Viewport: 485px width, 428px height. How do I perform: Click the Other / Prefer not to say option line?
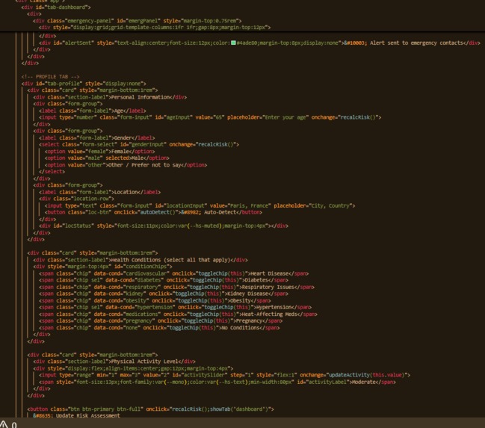126,165
